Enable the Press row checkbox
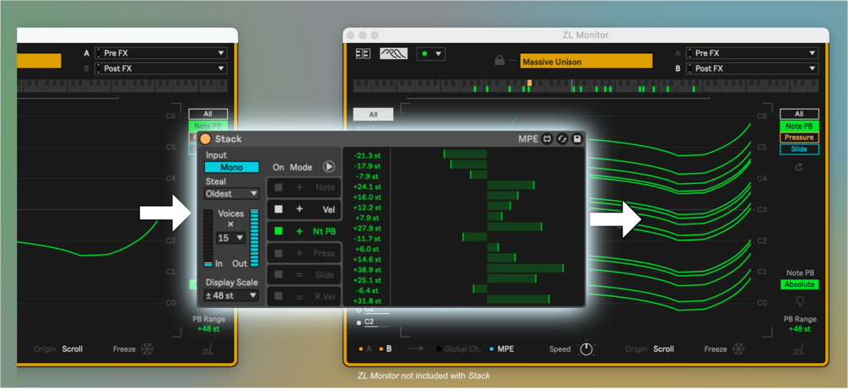The height and width of the screenshot is (389, 848). [x=278, y=253]
